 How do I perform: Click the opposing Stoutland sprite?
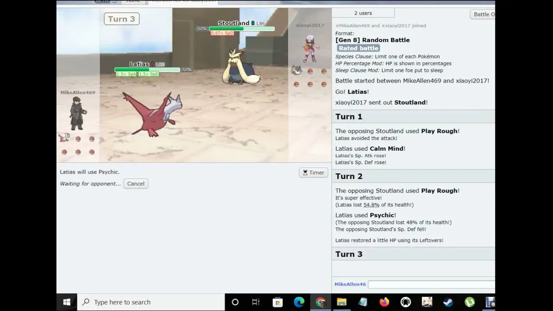[x=241, y=66]
